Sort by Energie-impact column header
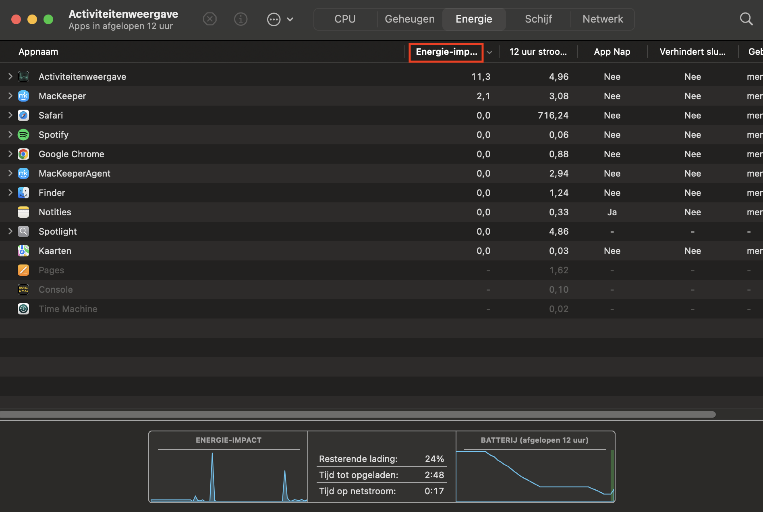The image size is (763, 512). click(x=446, y=52)
